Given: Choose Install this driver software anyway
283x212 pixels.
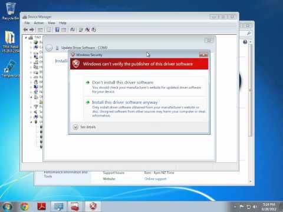Looking at the screenshot, I should [146, 108].
